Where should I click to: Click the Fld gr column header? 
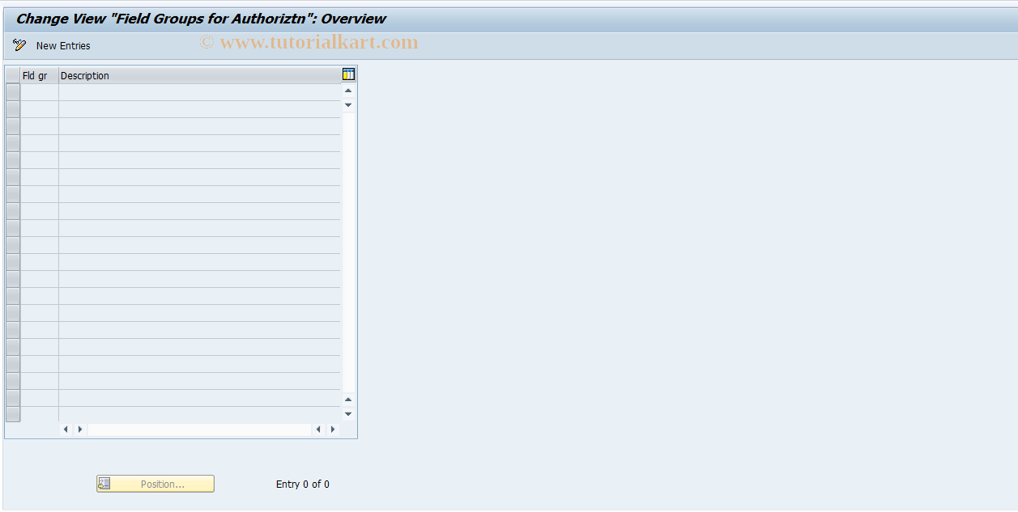click(x=39, y=75)
